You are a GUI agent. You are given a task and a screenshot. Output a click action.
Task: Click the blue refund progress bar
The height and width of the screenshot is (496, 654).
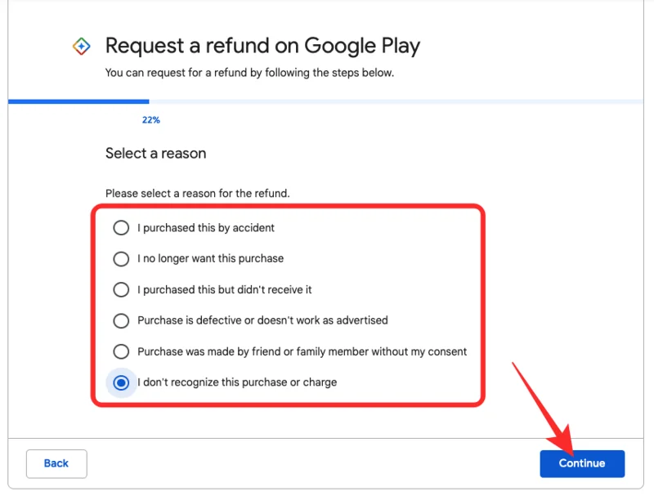coord(78,102)
